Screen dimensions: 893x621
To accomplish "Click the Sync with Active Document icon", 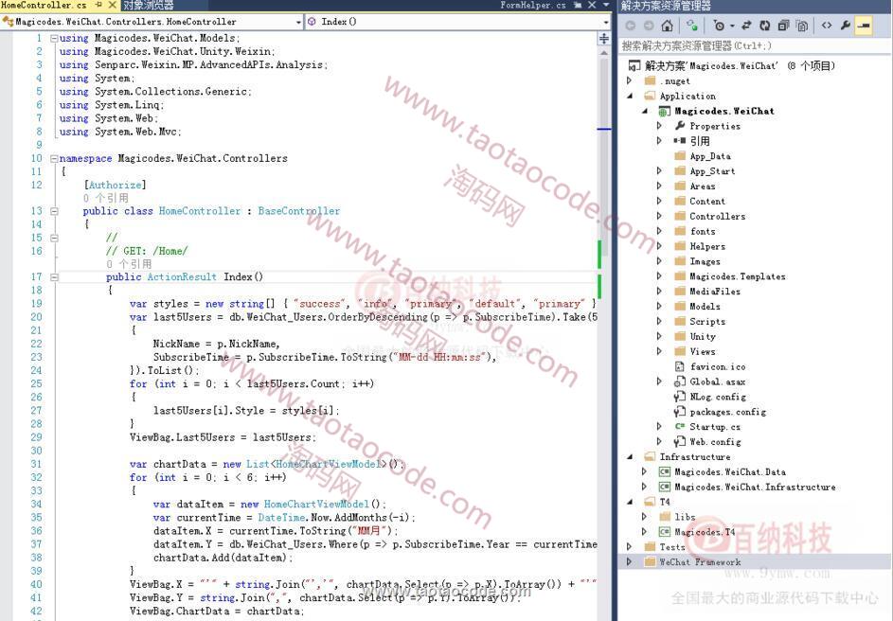I will (744, 26).
